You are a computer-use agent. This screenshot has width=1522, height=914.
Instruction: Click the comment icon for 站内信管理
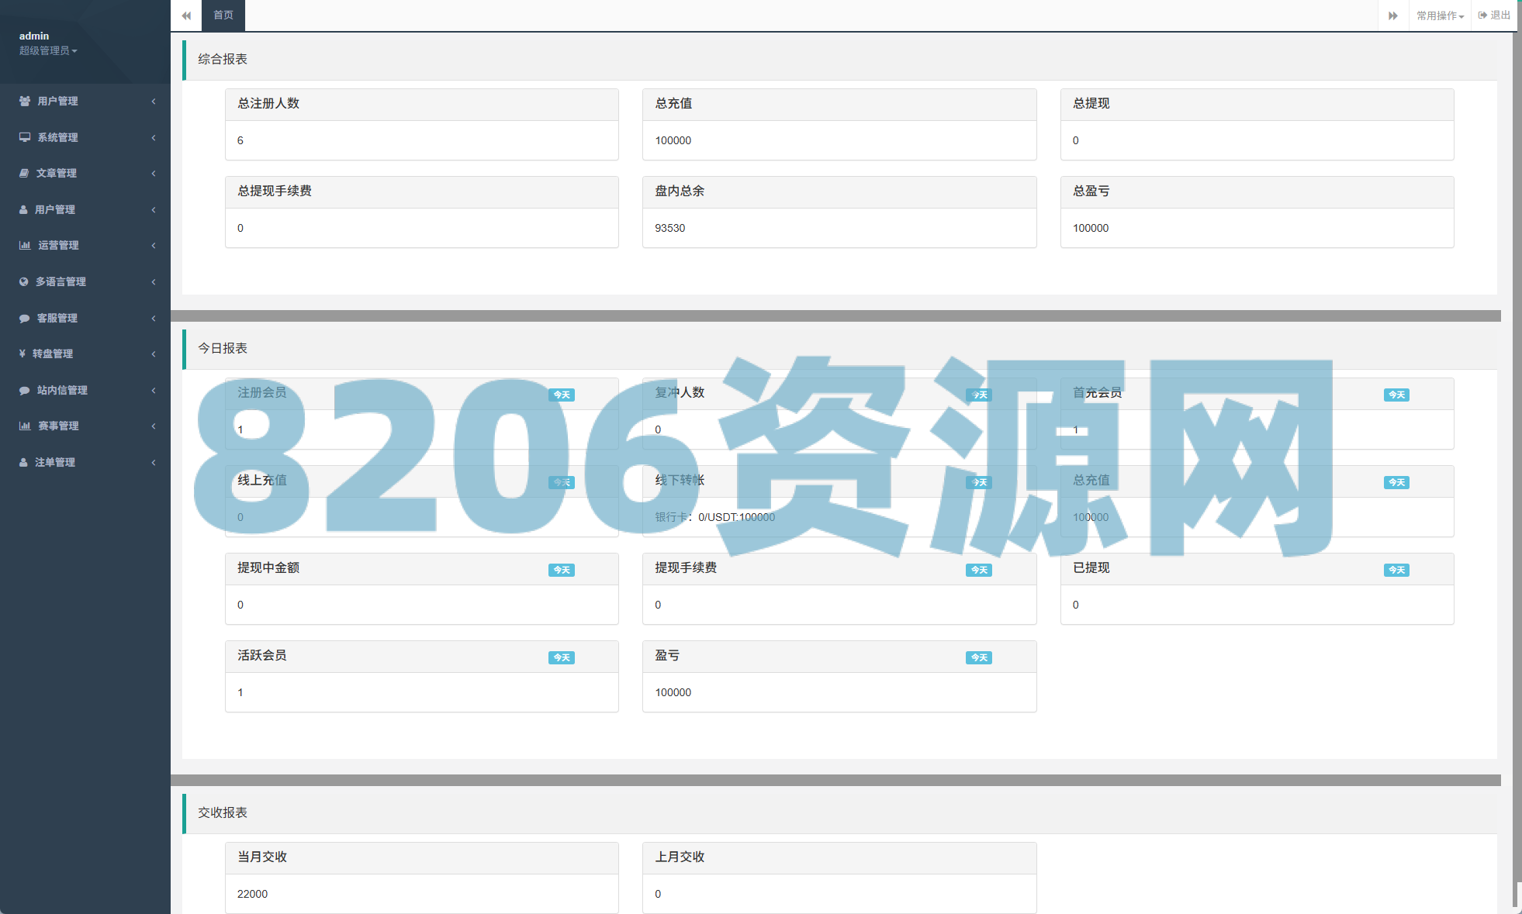pyautogui.click(x=24, y=390)
